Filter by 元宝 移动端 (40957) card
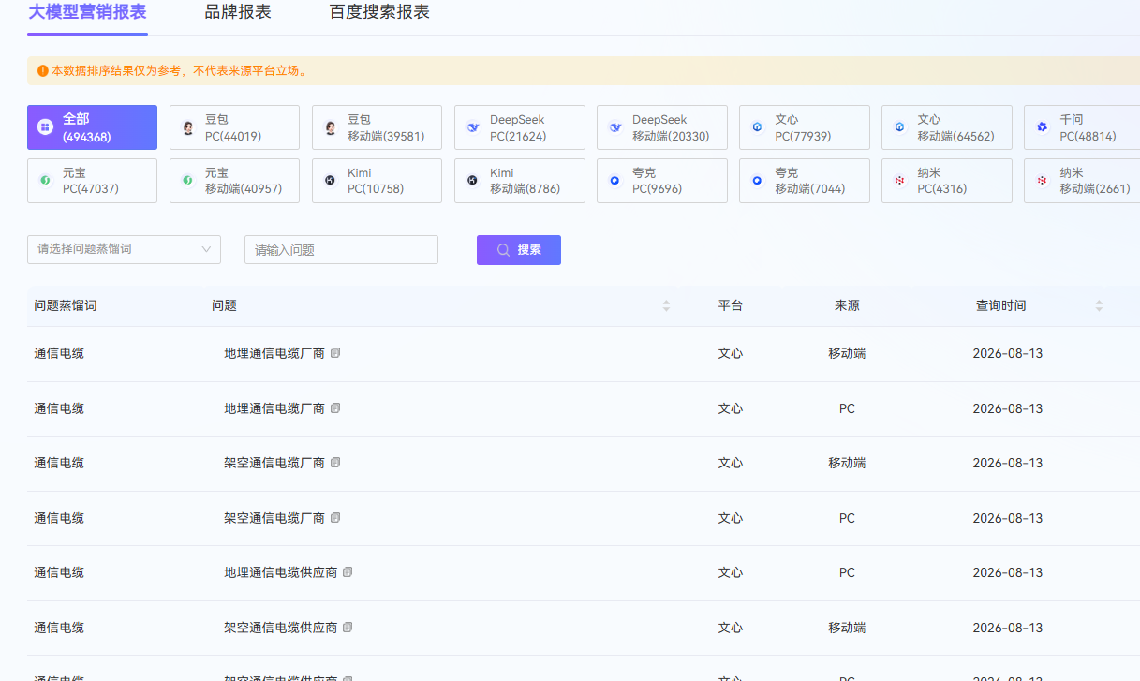 [x=234, y=181]
